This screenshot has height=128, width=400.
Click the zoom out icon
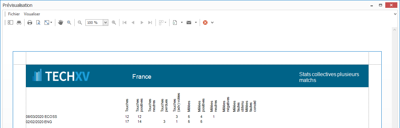(80, 23)
